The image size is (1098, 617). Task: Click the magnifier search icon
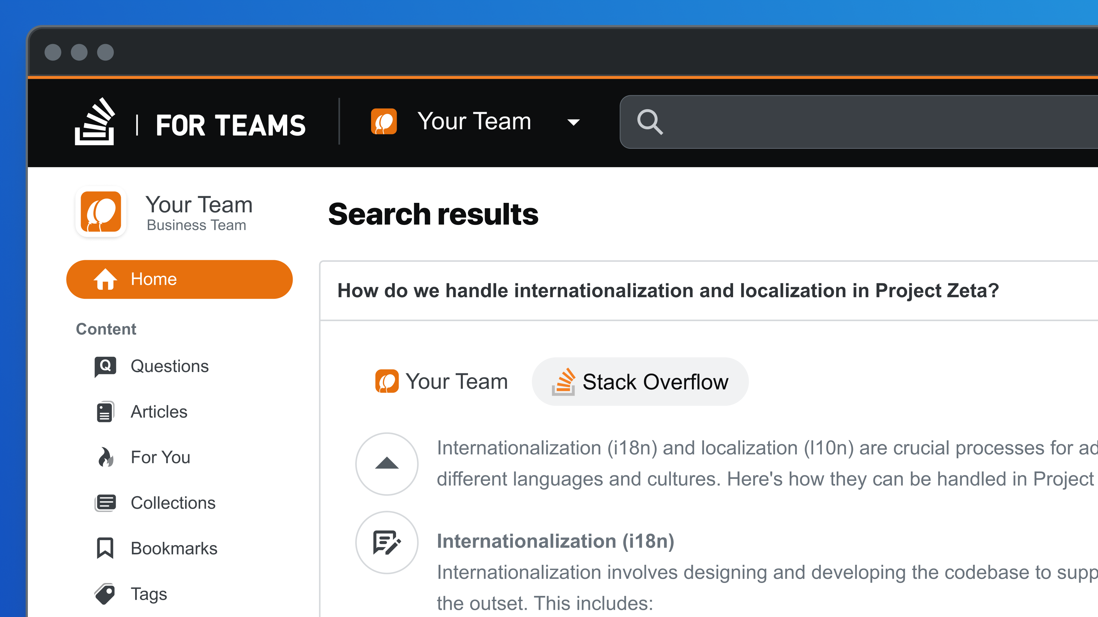coord(649,122)
